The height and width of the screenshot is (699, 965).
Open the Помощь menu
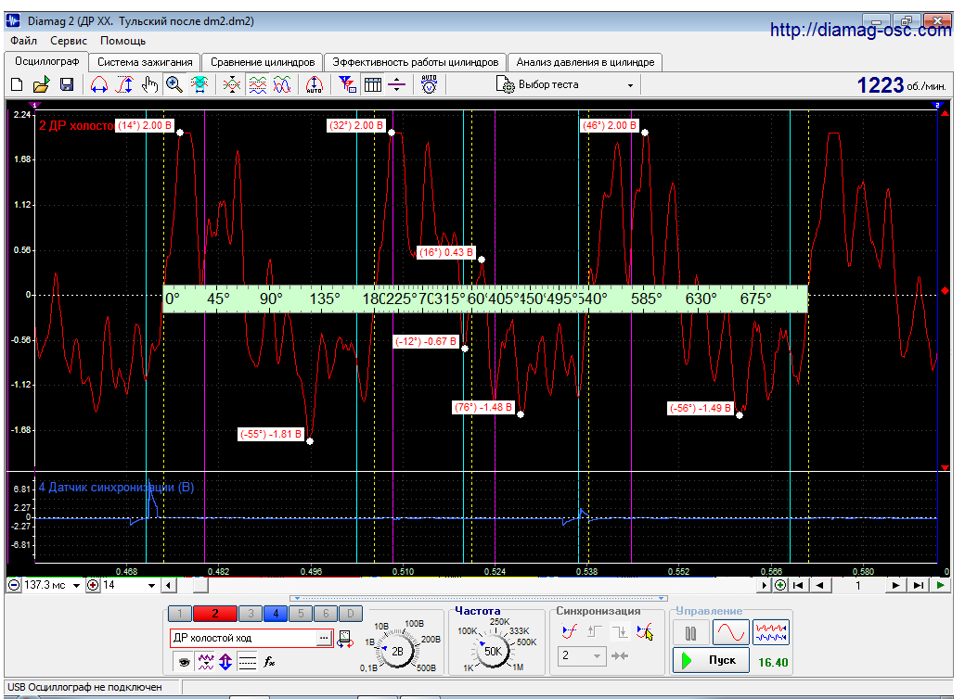coord(122,41)
